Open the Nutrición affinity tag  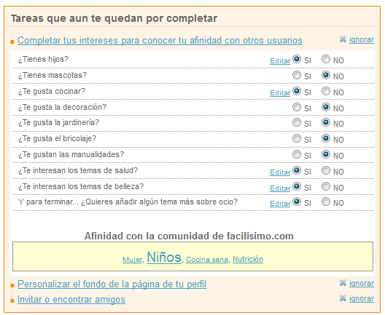point(248,259)
